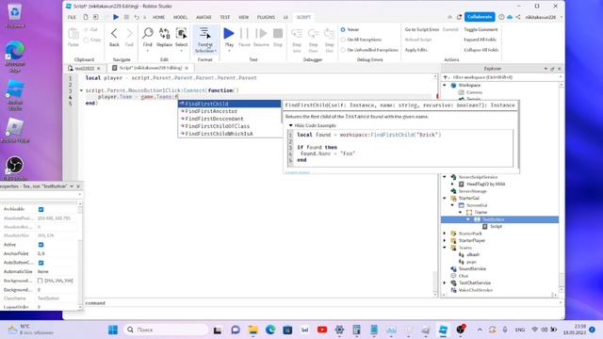Open the TEST ribbon tab
This screenshot has height=339, width=603.
(225, 17)
